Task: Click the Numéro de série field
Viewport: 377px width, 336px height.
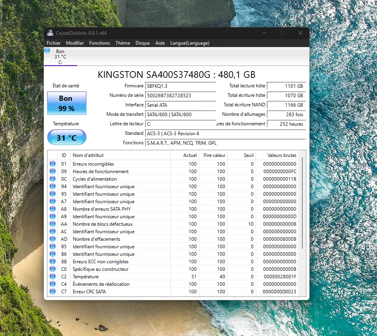Action: [x=180, y=96]
